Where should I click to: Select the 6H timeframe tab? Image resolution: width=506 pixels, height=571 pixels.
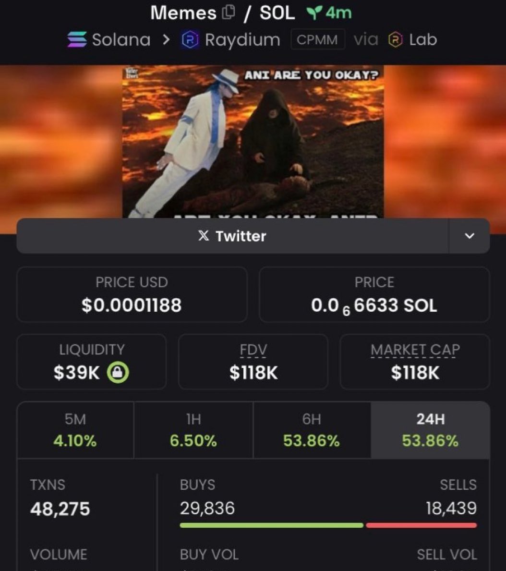(x=312, y=430)
